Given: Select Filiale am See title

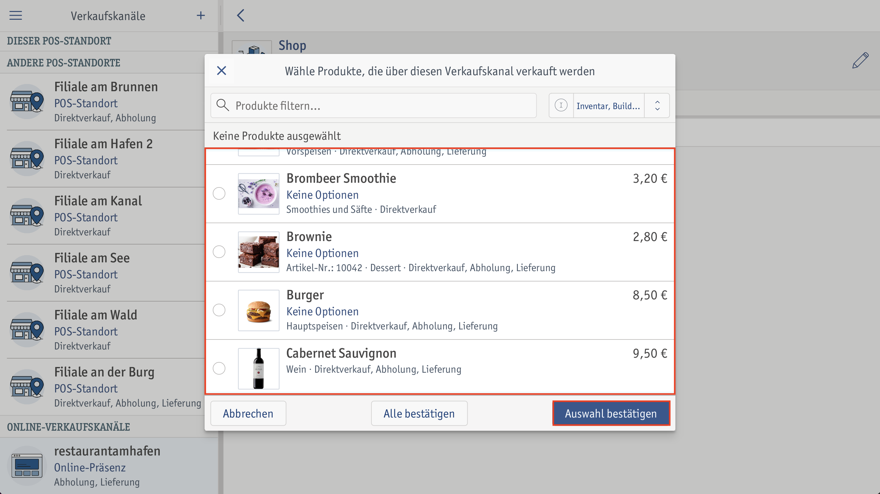Looking at the screenshot, I should coord(92,258).
